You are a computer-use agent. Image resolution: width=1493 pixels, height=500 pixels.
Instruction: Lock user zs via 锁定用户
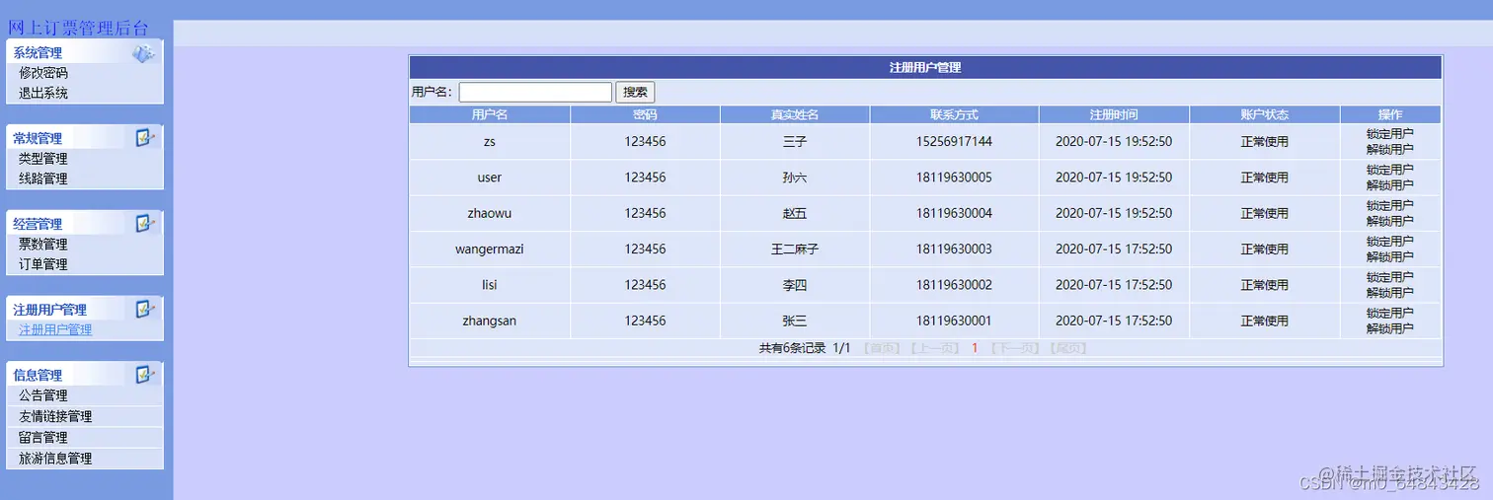pos(1389,134)
